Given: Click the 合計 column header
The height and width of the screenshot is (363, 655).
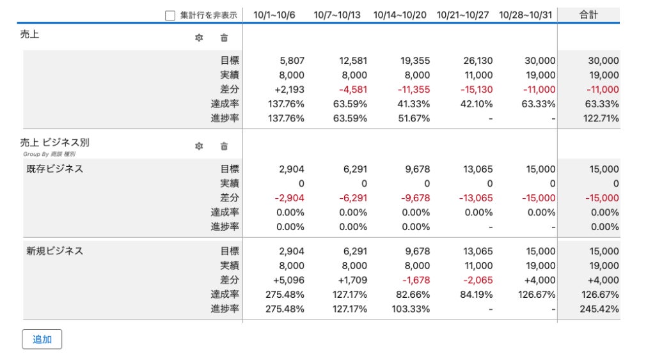Looking at the screenshot, I should click(588, 15).
